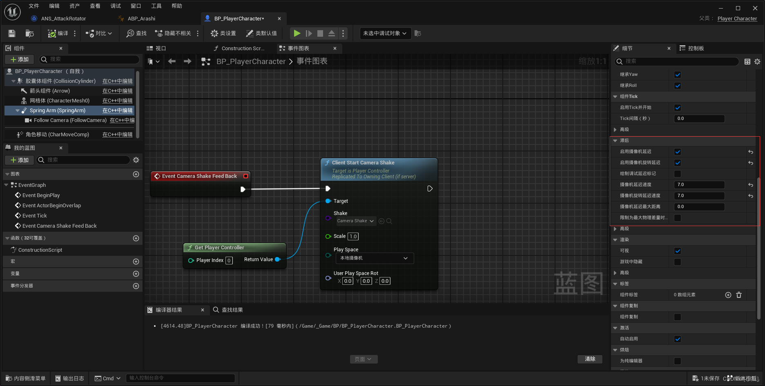
Task: Open the graph bookmarks dropdown
Action: click(154, 62)
